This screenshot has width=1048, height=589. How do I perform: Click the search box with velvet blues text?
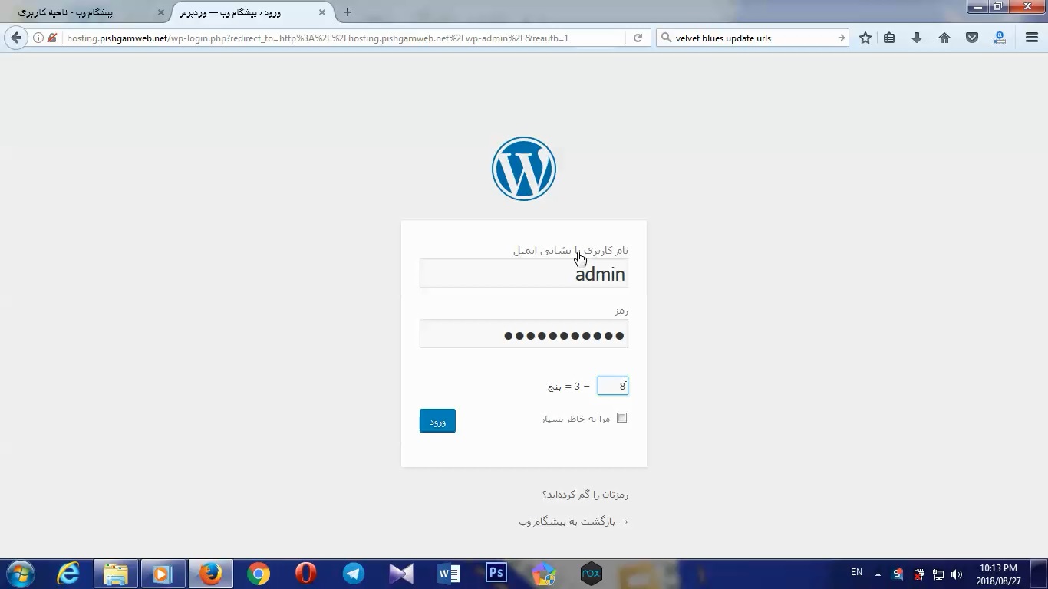[x=753, y=38]
